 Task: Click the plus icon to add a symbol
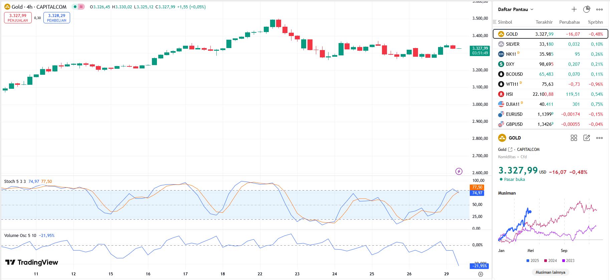coord(574,9)
